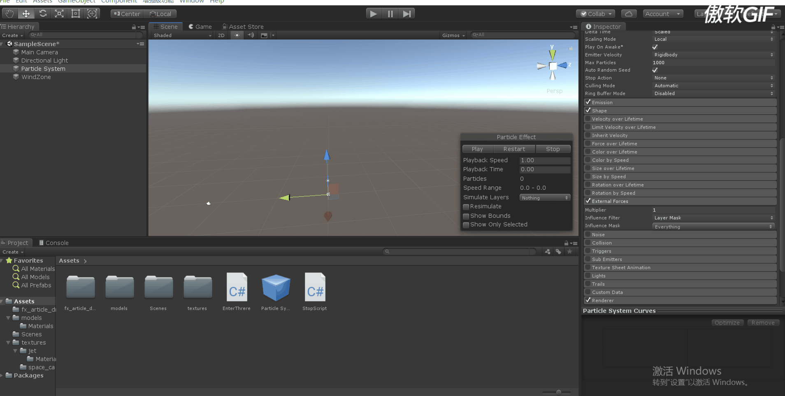Select the Rotate tool
Screen dimensions: 785x396
click(43, 14)
